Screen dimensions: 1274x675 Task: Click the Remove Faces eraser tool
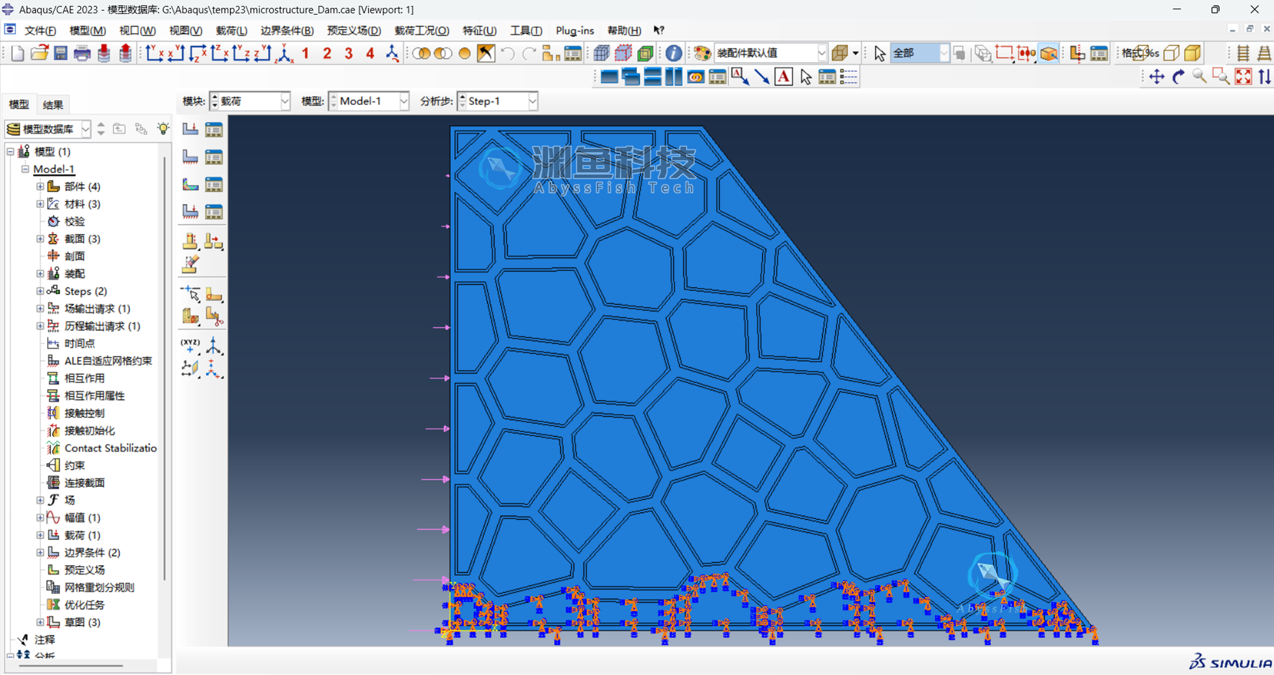pos(190,264)
